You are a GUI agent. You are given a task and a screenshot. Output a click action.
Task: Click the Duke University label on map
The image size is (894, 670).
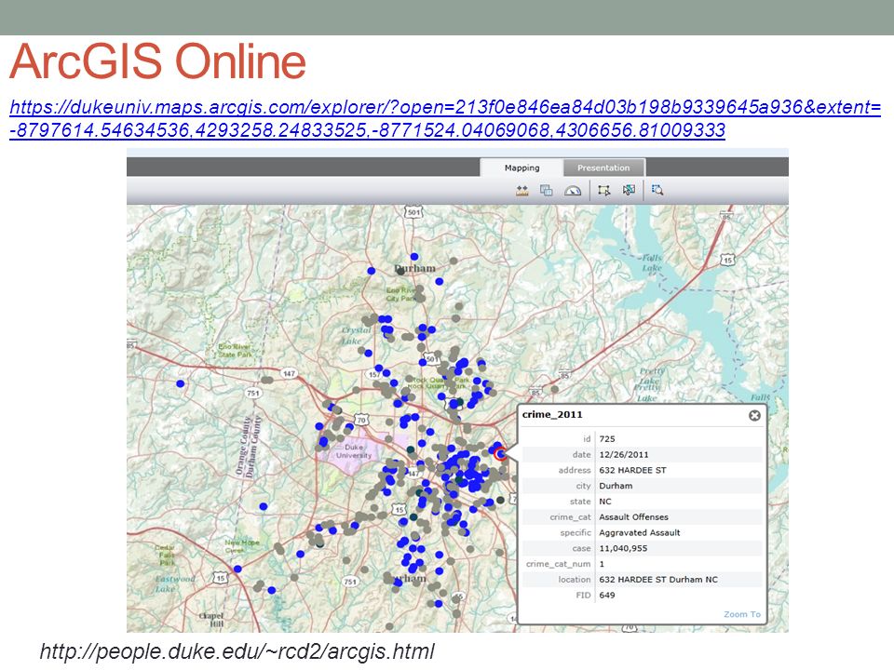[x=354, y=451]
